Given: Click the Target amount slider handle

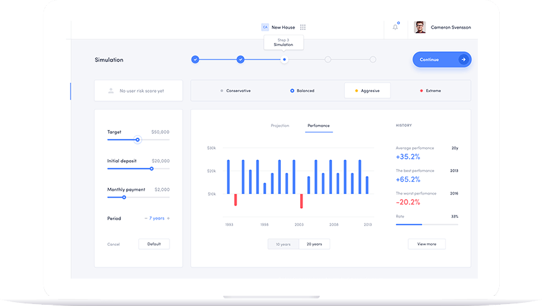Looking at the screenshot, I should click(x=138, y=140).
